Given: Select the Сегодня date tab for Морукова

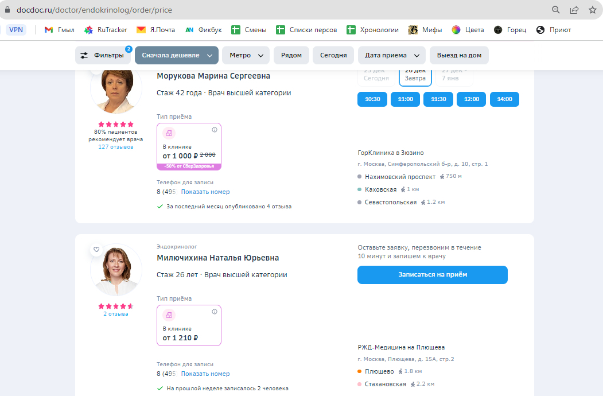Looking at the screenshot, I should point(376,77).
